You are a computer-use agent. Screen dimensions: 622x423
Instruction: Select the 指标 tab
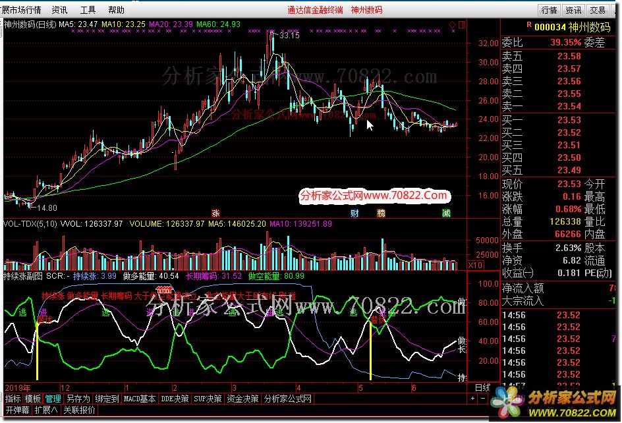[x=13, y=399]
